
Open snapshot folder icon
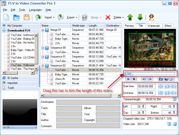[166, 79]
